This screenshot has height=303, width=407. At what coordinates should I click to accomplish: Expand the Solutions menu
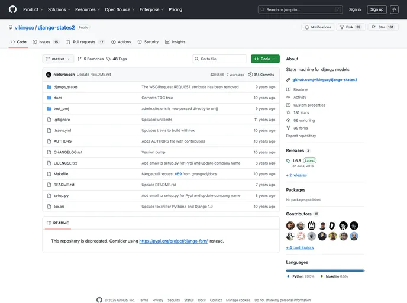click(59, 9)
